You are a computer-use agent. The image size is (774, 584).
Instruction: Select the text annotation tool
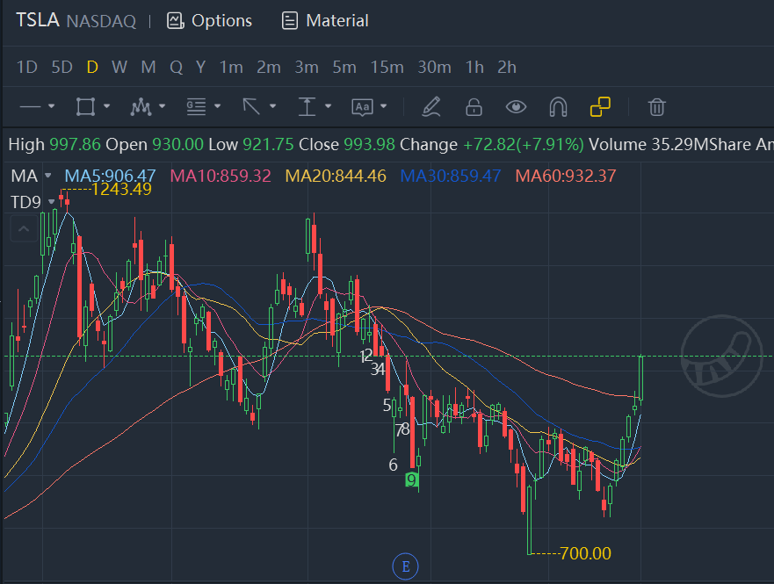362,107
